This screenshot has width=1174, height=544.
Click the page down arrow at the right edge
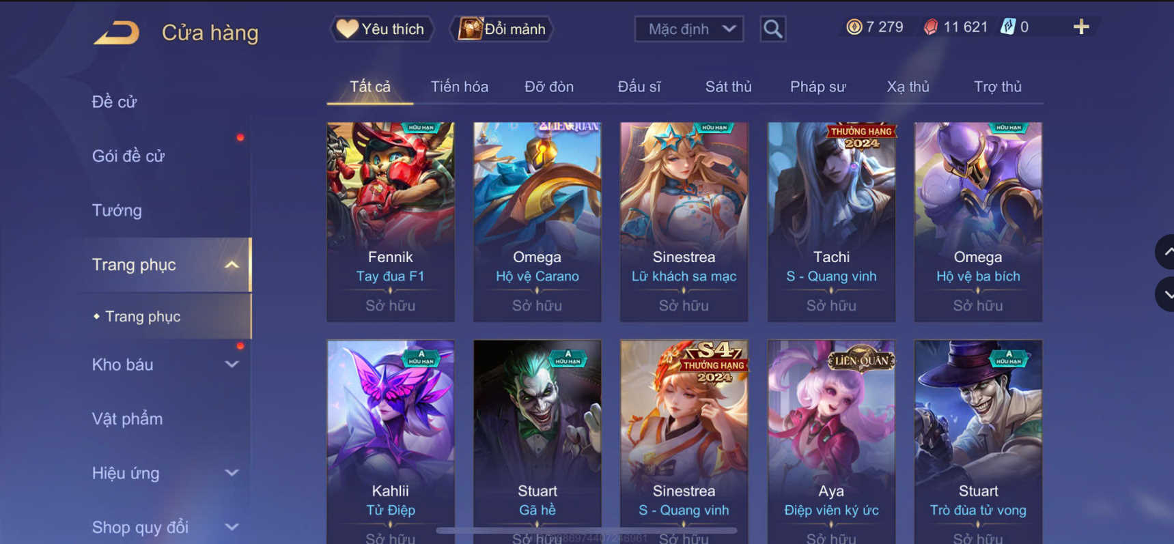[x=1166, y=294]
